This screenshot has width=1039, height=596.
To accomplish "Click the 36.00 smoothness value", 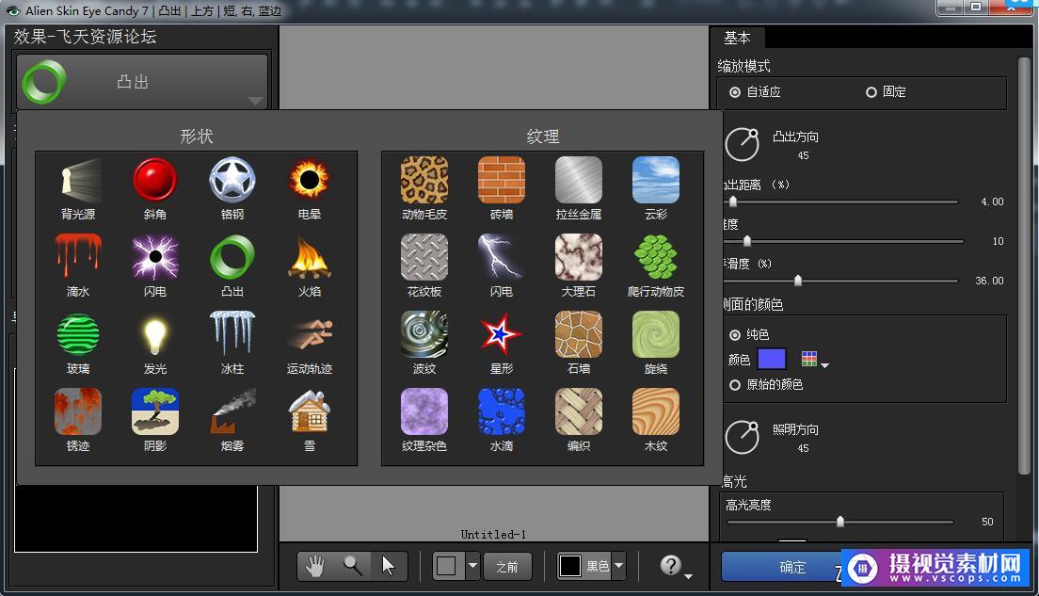I will 989,281.
